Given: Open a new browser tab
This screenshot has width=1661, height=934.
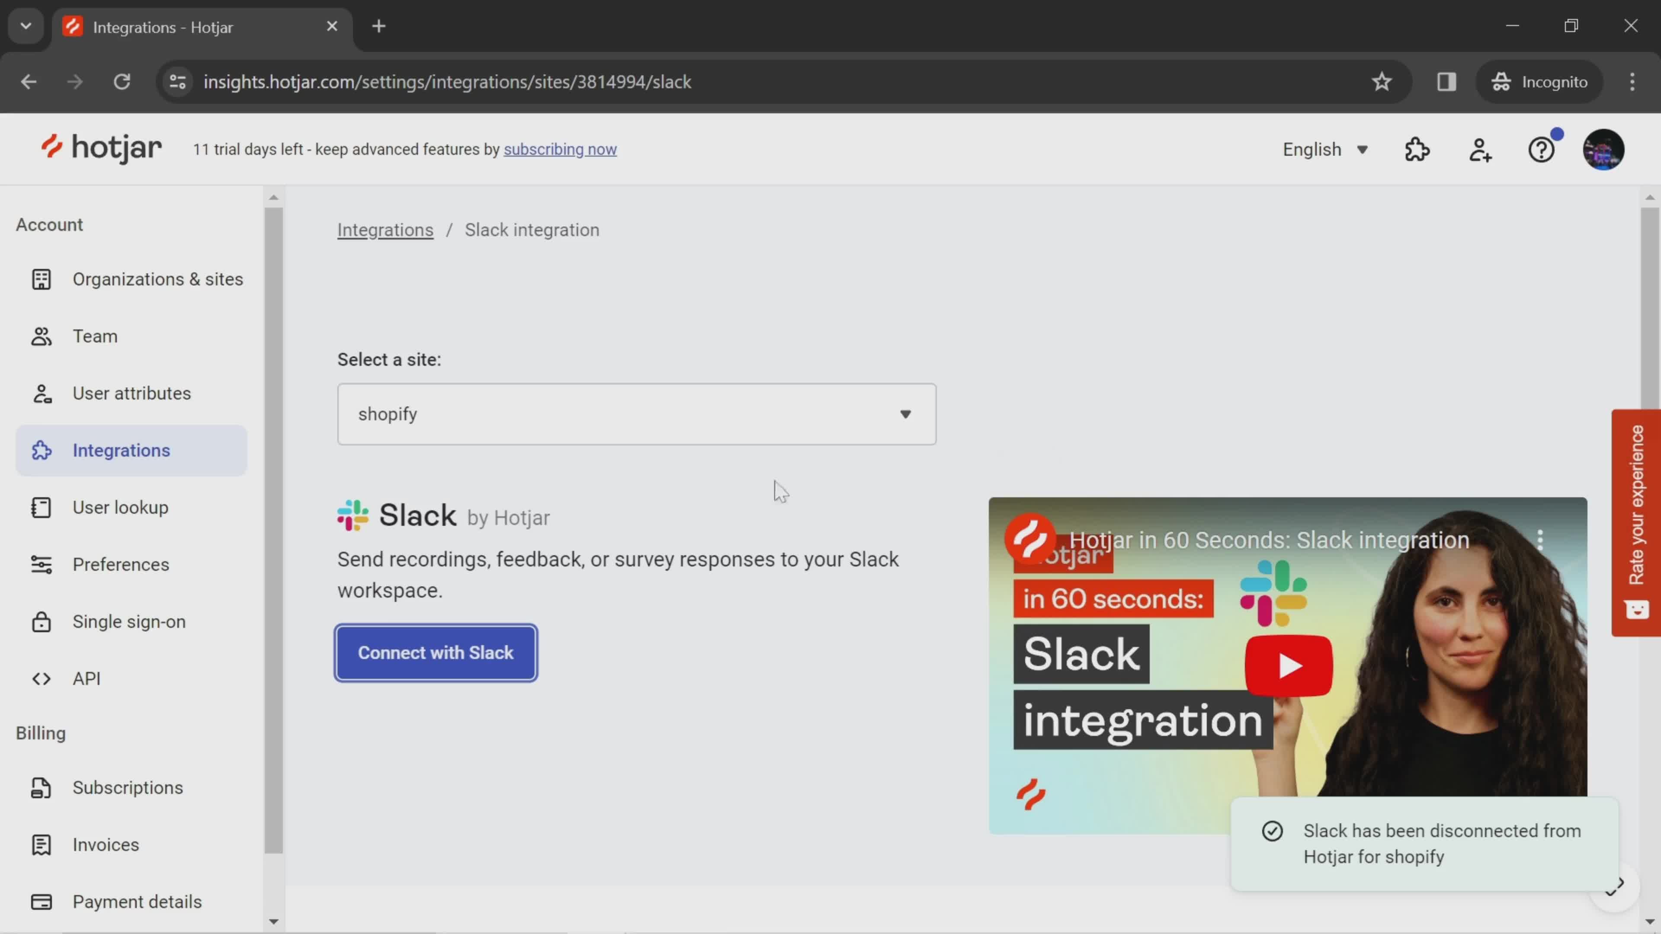Looking at the screenshot, I should (x=378, y=26).
